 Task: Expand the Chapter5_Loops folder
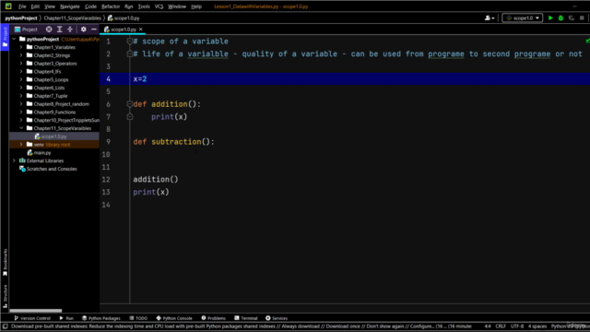21,79
